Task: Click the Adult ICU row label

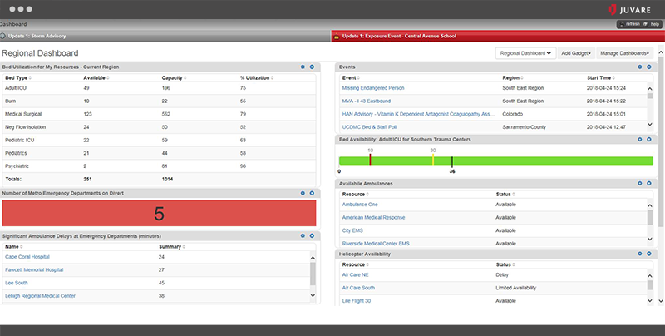Action: pyautogui.click(x=16, y=88)
